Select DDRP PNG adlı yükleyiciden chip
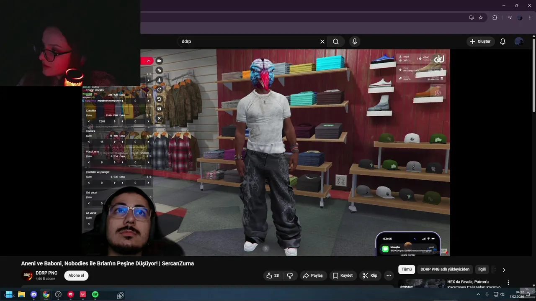This screenshot has height=301, width=536. click(445, 269)
